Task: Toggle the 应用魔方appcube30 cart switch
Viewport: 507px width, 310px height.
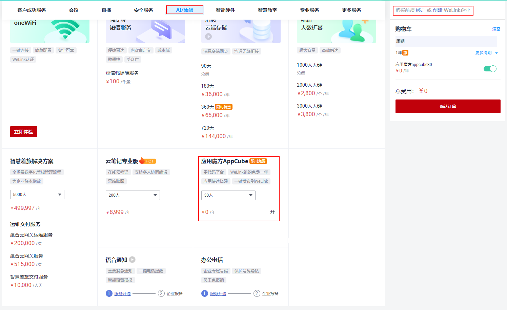Action: click(x=490, y=69)
